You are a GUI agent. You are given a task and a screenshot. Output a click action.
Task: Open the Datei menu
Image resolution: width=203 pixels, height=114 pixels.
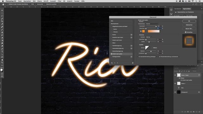[x=20, y=1]
